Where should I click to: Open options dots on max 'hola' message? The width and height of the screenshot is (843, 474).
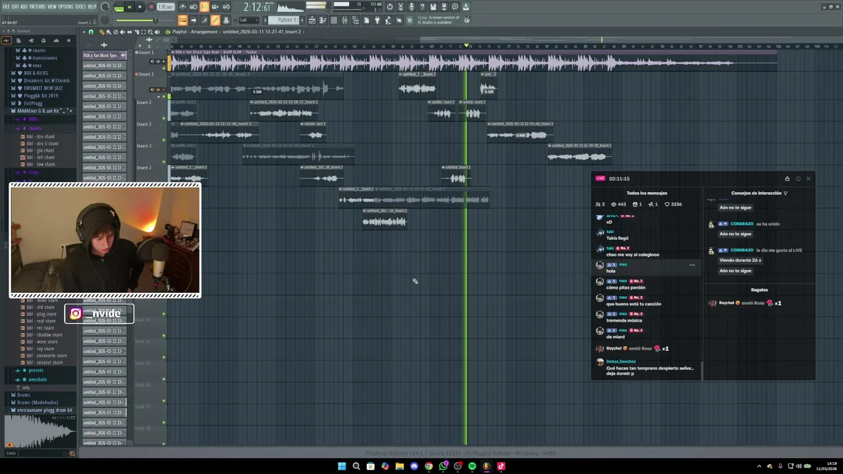coord(692,265)
